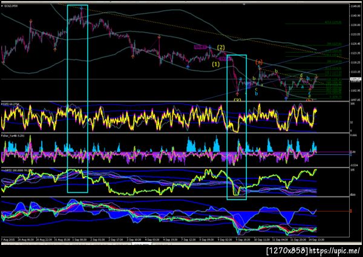Select the yellow (2) wave label
Screen dimensions: 363x257
coord(221,47)
